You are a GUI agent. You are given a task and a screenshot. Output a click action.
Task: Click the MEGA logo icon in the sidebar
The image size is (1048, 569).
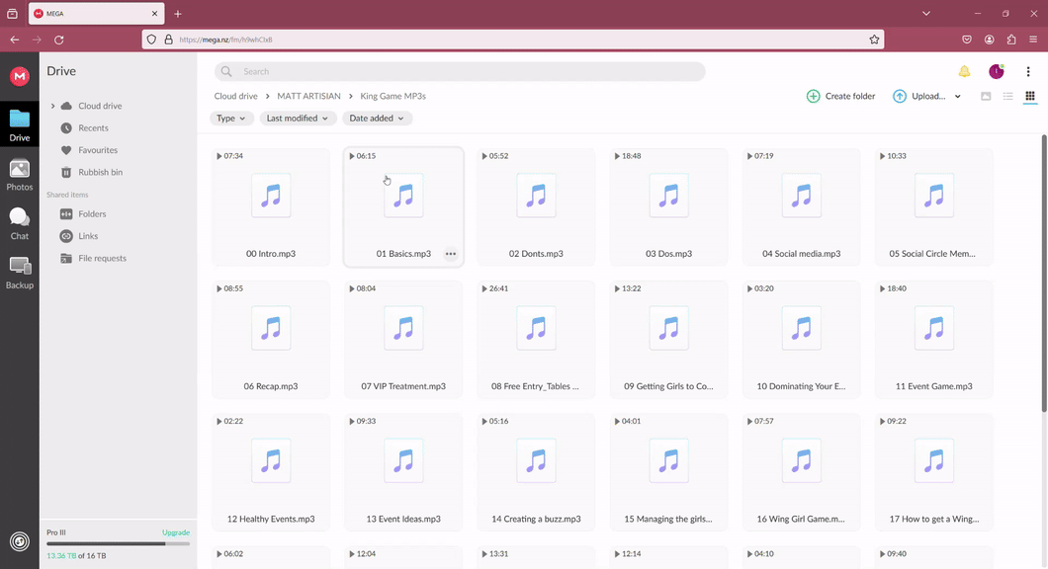[x=20, y=77]
